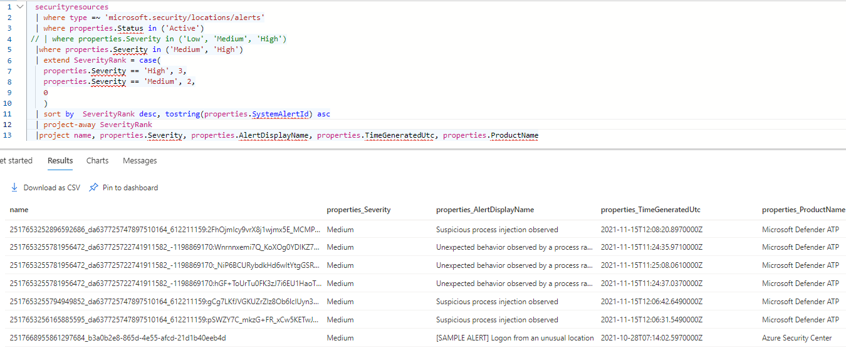Click the properties_Severity column header

click(x=358, y=210)
